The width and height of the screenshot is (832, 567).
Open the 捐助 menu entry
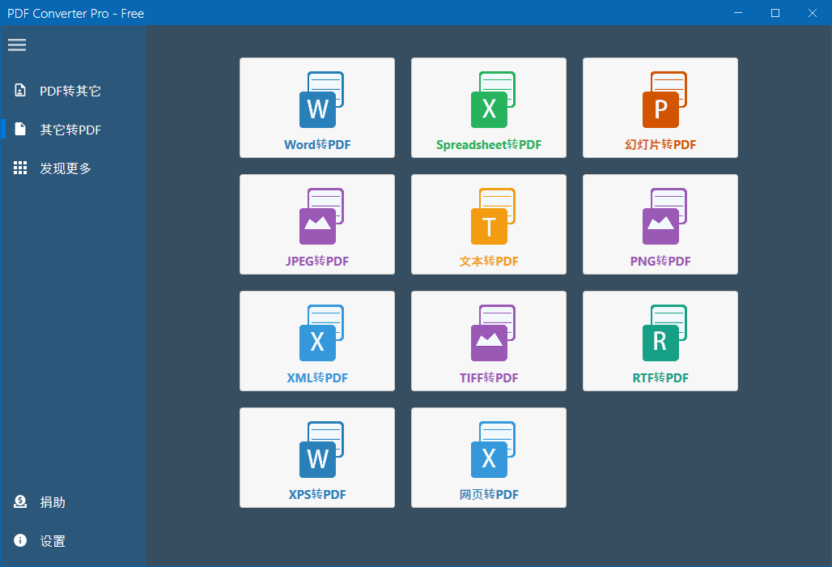pyautogui.click(x=53, y=502)
